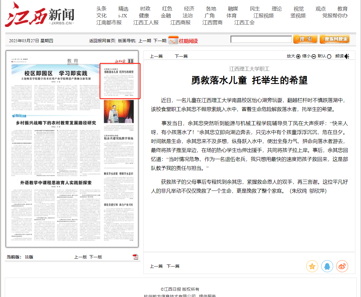This screenshot has width=361, height=297.
Task: Click the zoom out (缩小) minus icon
Action: (314, 57)
